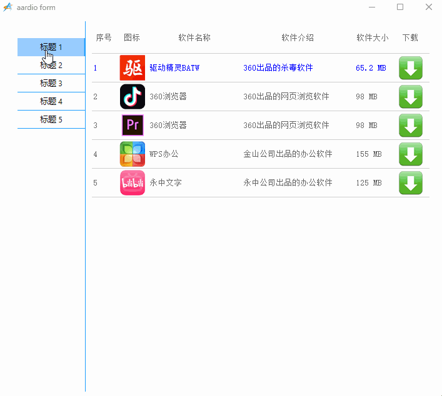Click the 125 MB size value
This screenshot has height=396, width=442.
[369, 183]
